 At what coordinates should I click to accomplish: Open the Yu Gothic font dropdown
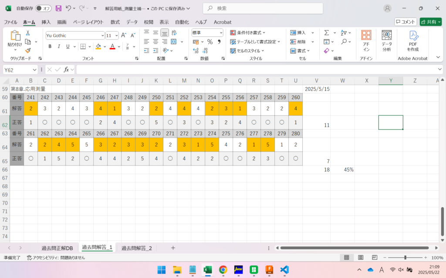coord(102,36)
